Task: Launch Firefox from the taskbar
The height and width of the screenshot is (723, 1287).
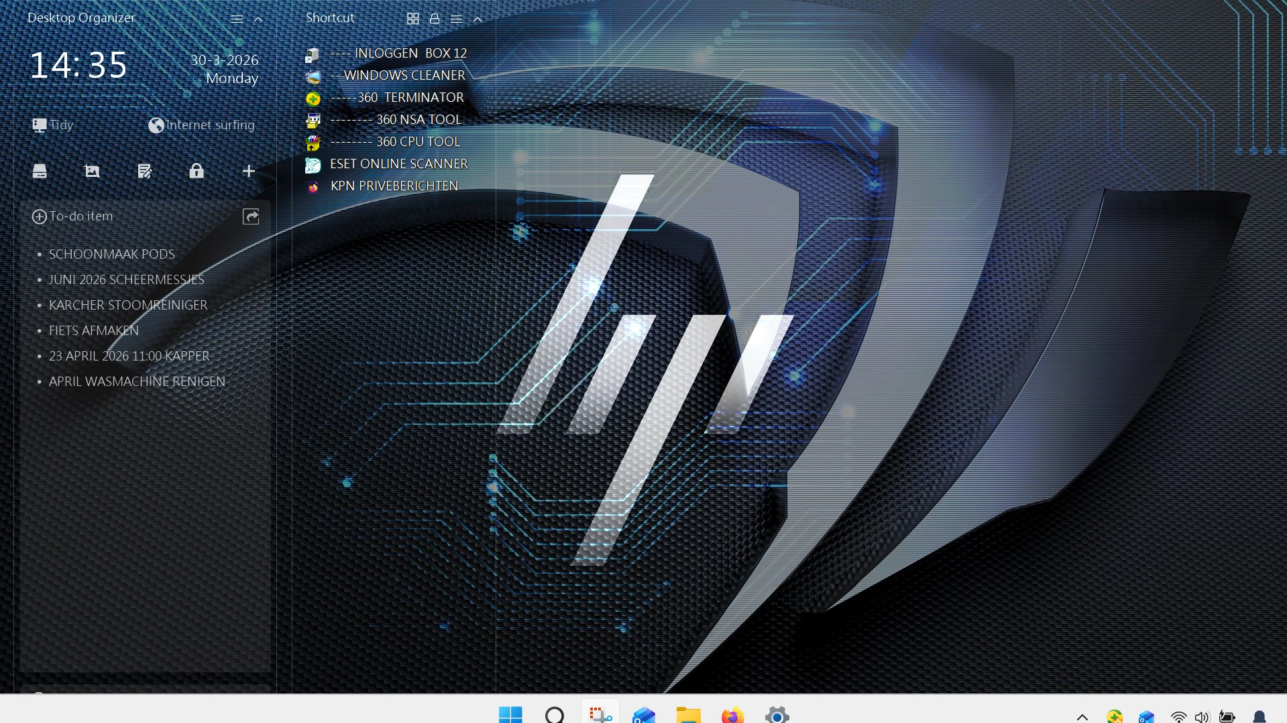Action: (732, 714)
